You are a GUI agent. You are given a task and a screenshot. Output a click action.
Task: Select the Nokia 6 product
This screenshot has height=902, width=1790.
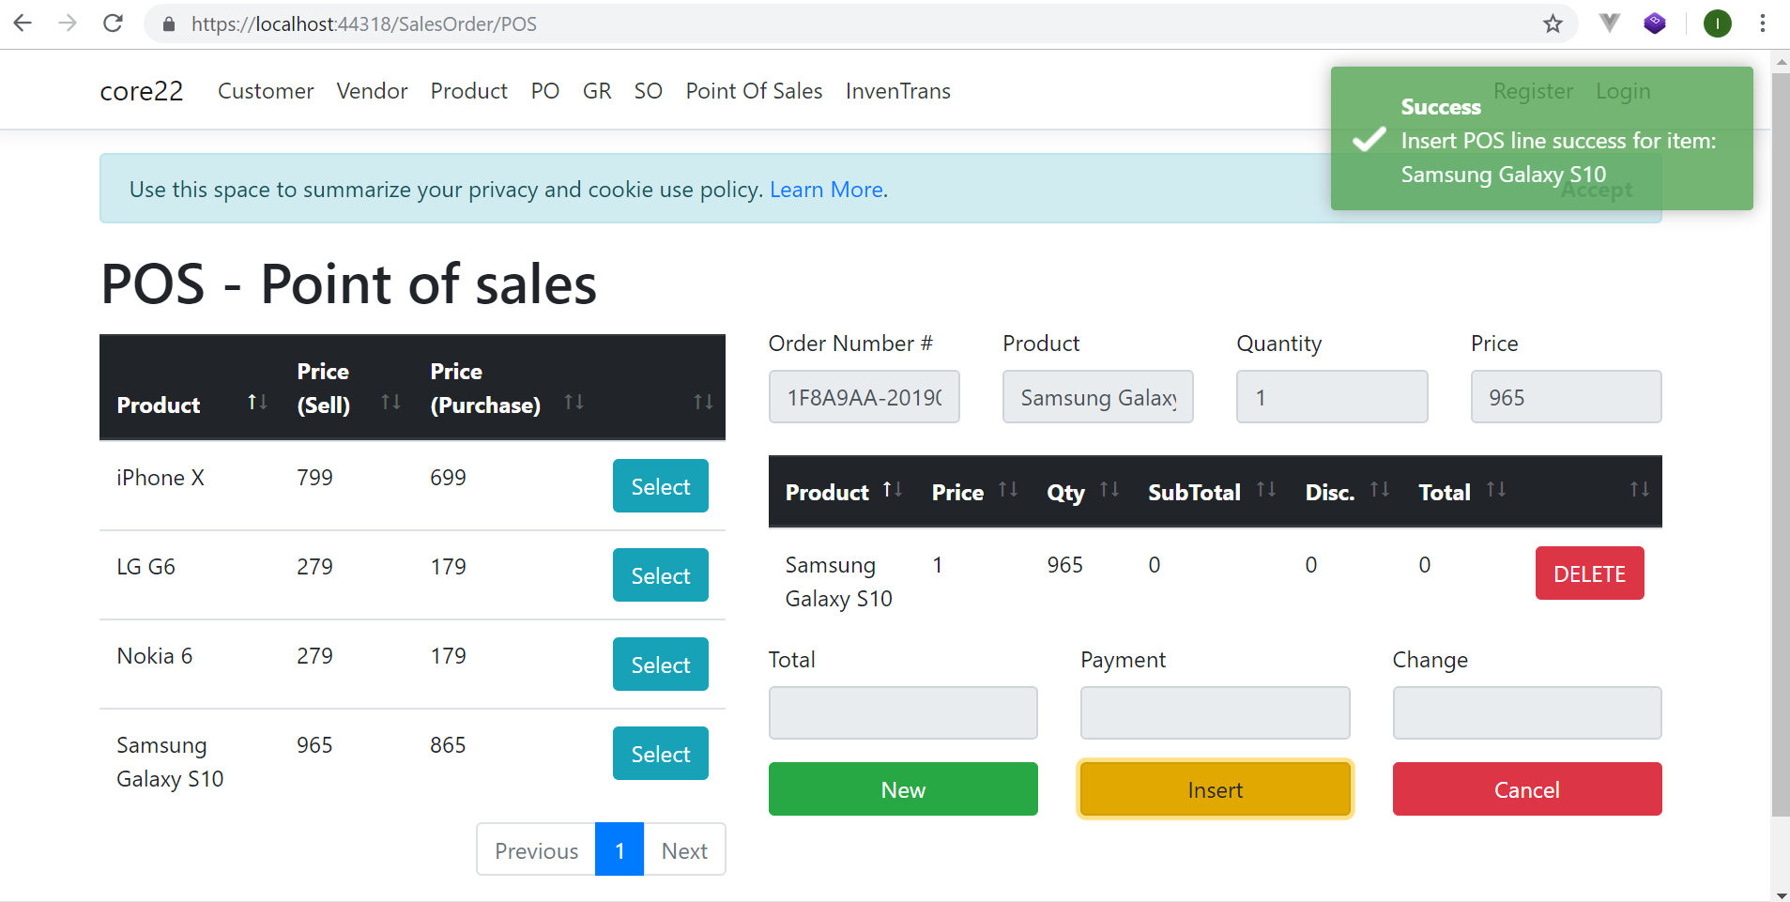tap(660, 665)
